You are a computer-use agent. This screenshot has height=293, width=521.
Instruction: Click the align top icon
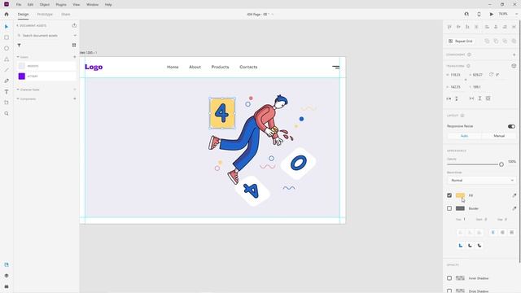[x=449, y=27]
